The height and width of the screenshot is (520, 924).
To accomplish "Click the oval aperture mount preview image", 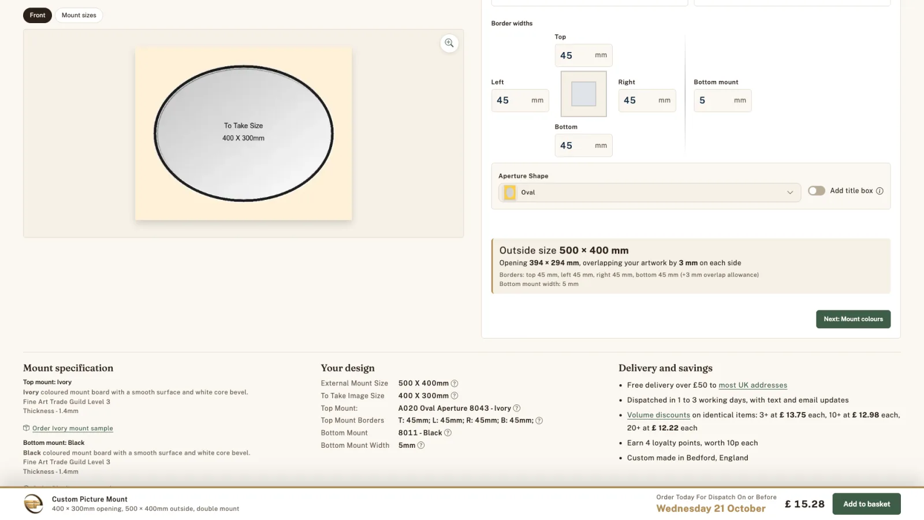I will [243, 133].
